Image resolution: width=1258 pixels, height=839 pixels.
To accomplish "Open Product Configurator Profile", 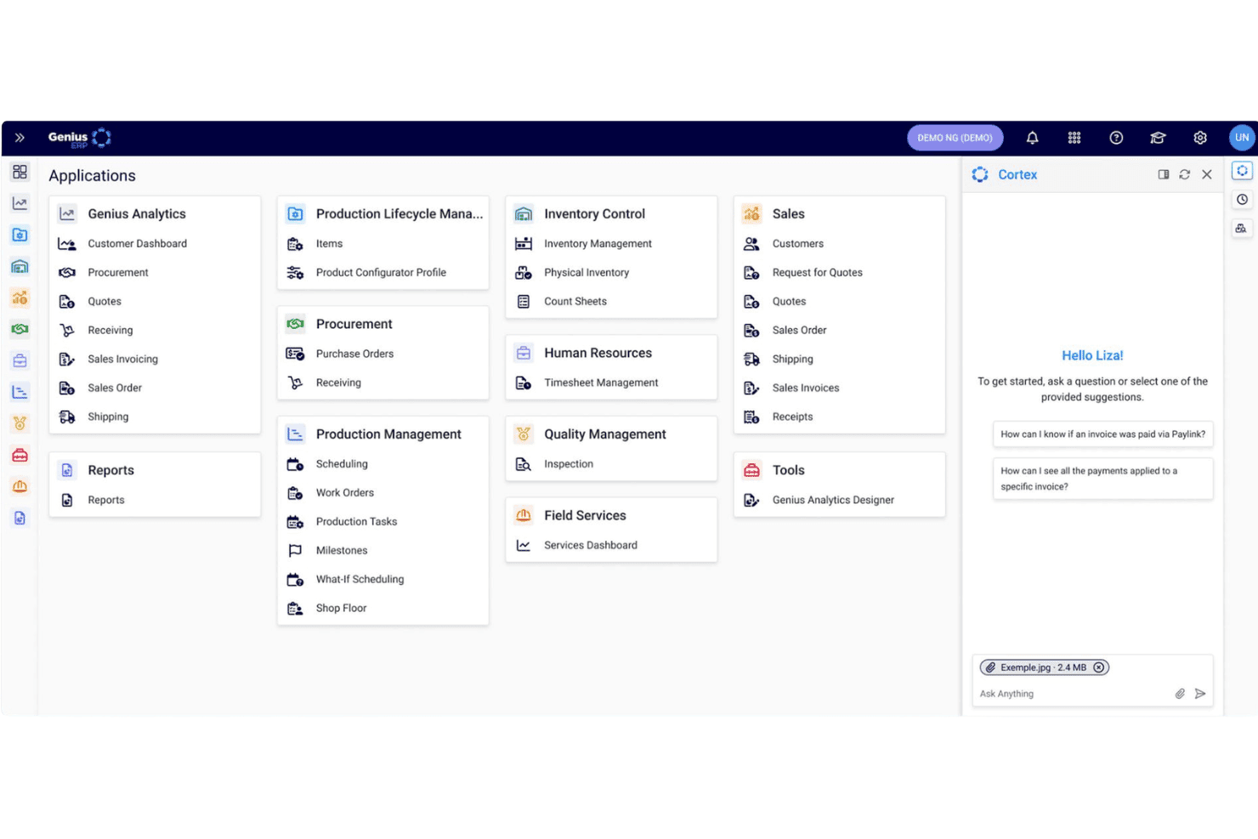I will point(381,273).
